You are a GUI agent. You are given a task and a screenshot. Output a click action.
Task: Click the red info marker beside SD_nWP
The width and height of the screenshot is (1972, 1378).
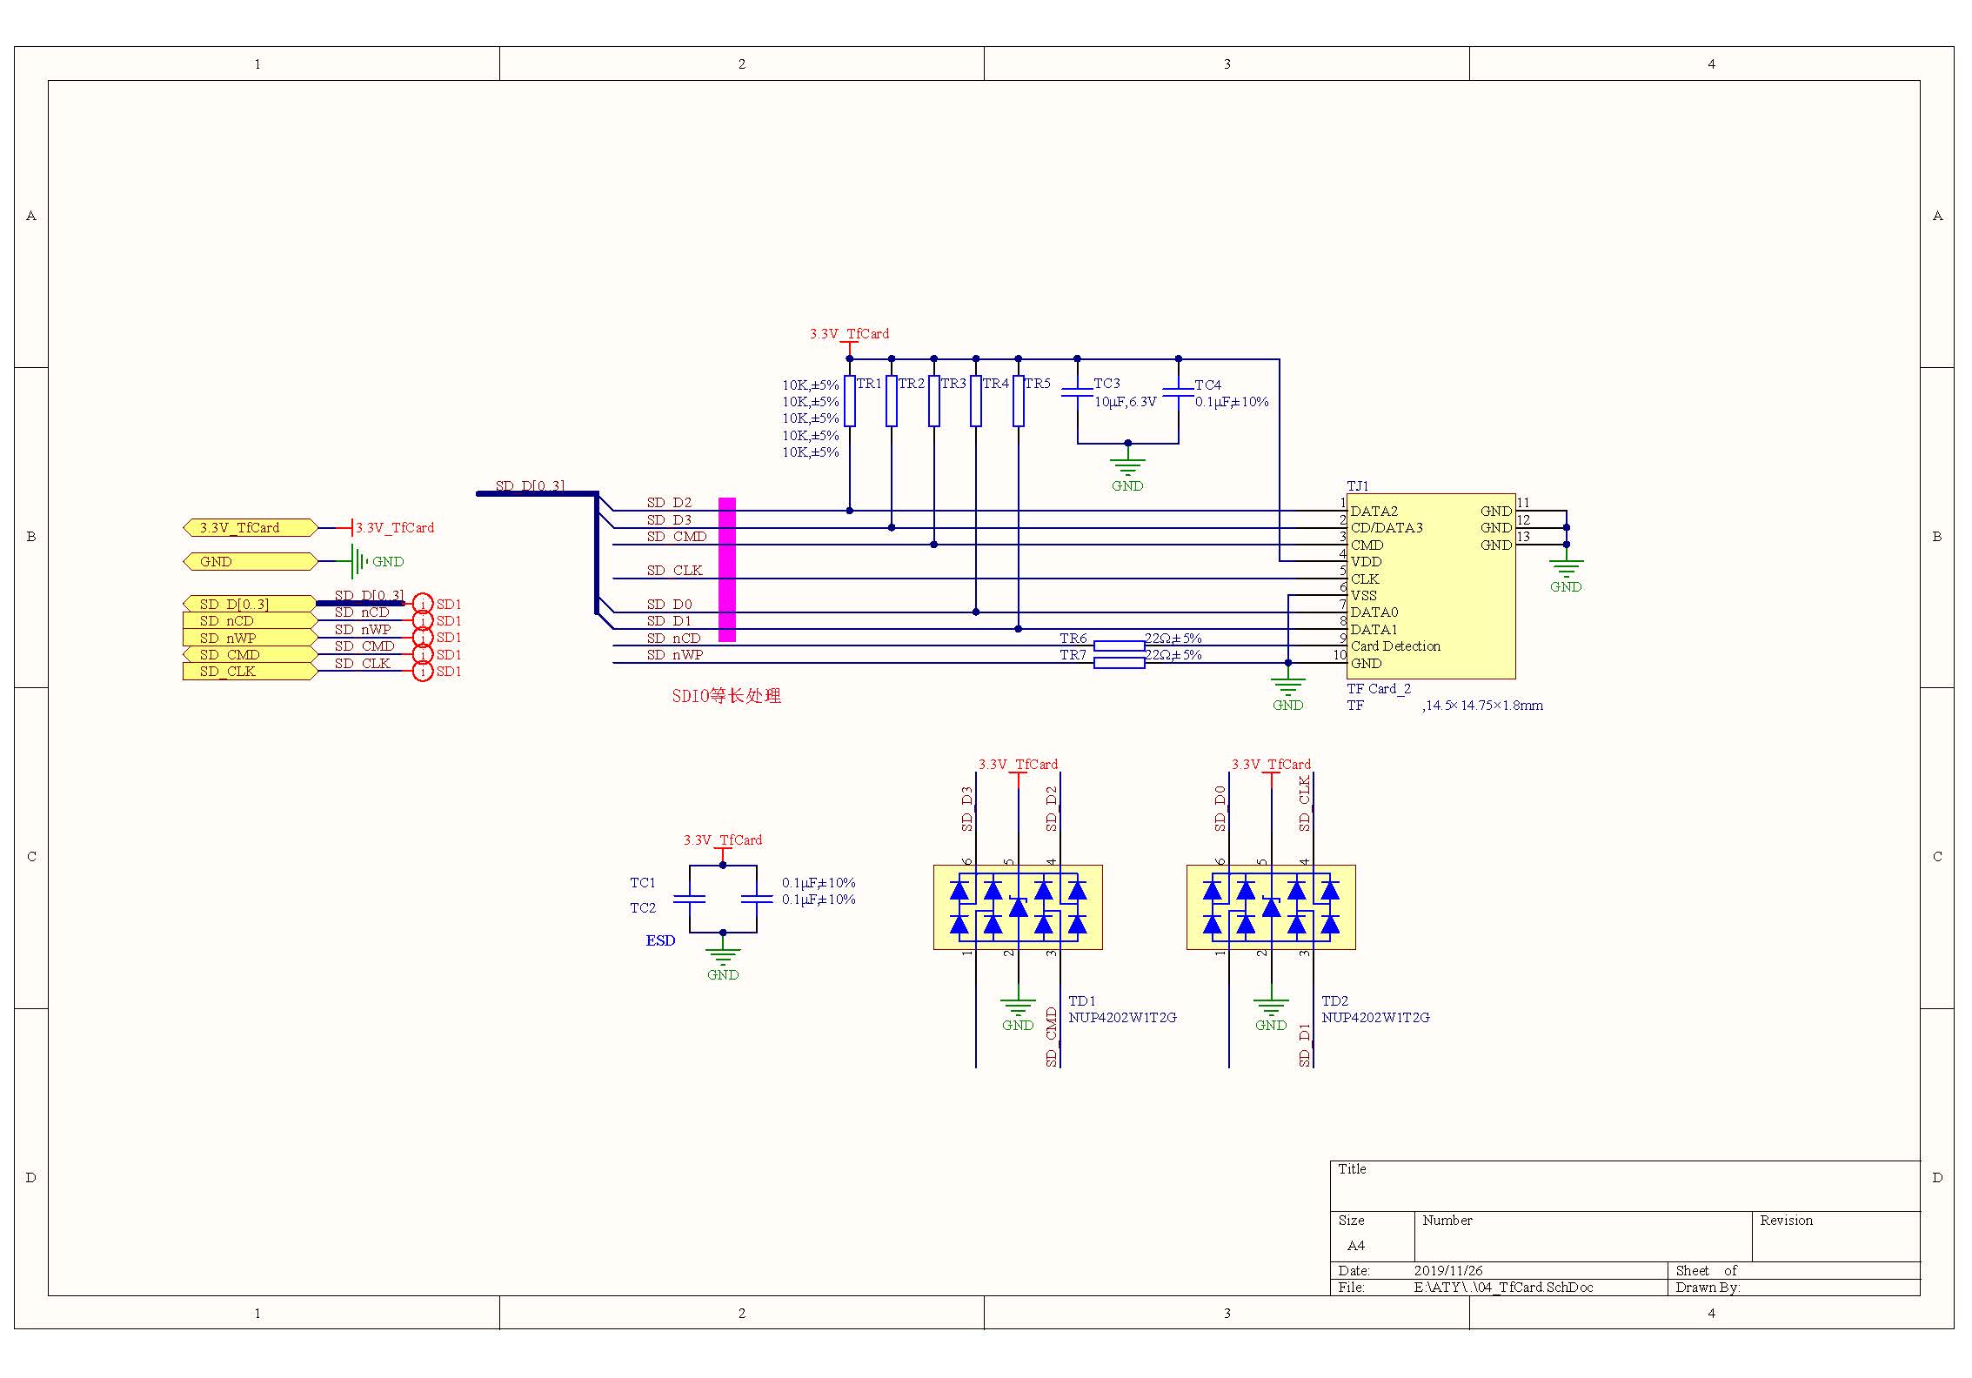(x=422, y=638)
